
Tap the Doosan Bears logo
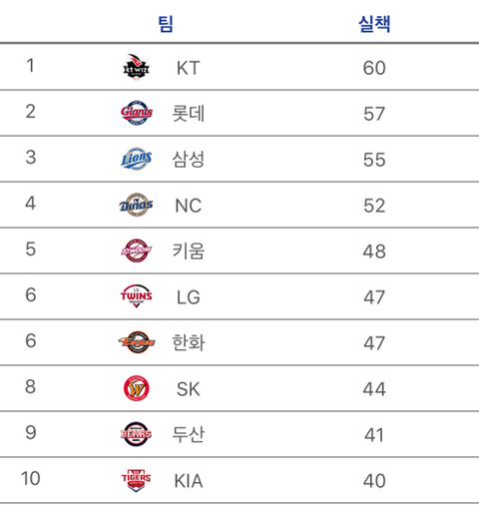(137, 434)
